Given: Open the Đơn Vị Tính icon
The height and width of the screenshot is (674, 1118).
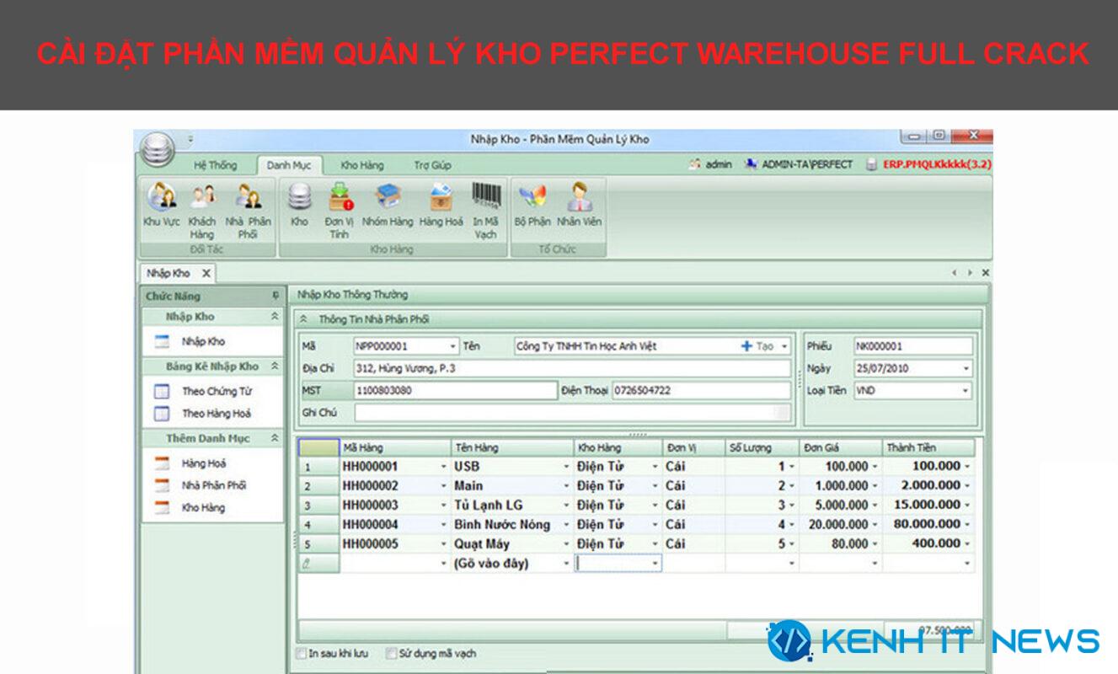Looking at the screenshot, I should point(340,210).
